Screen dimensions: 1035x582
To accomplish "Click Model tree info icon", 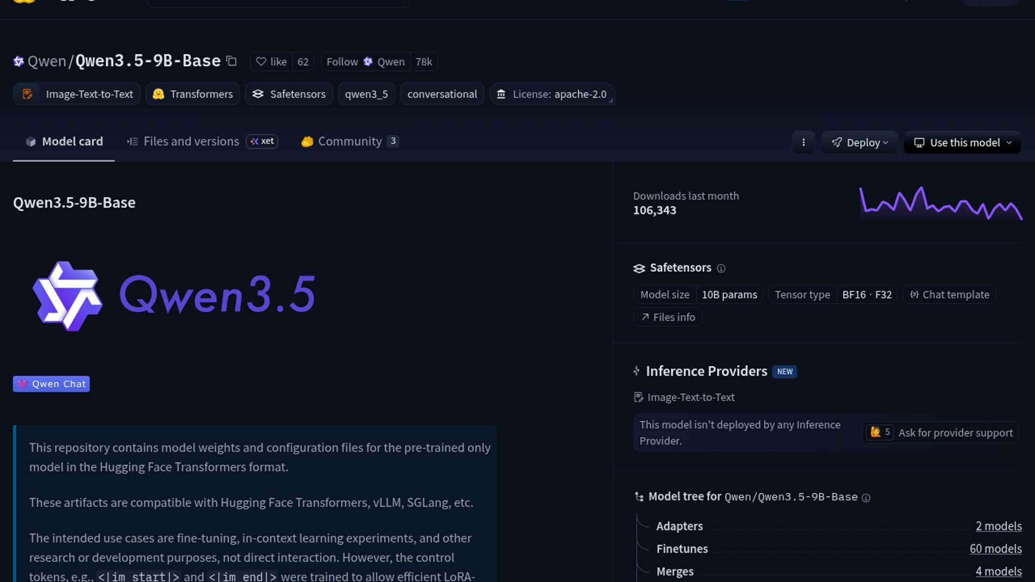I will point(866,498).
